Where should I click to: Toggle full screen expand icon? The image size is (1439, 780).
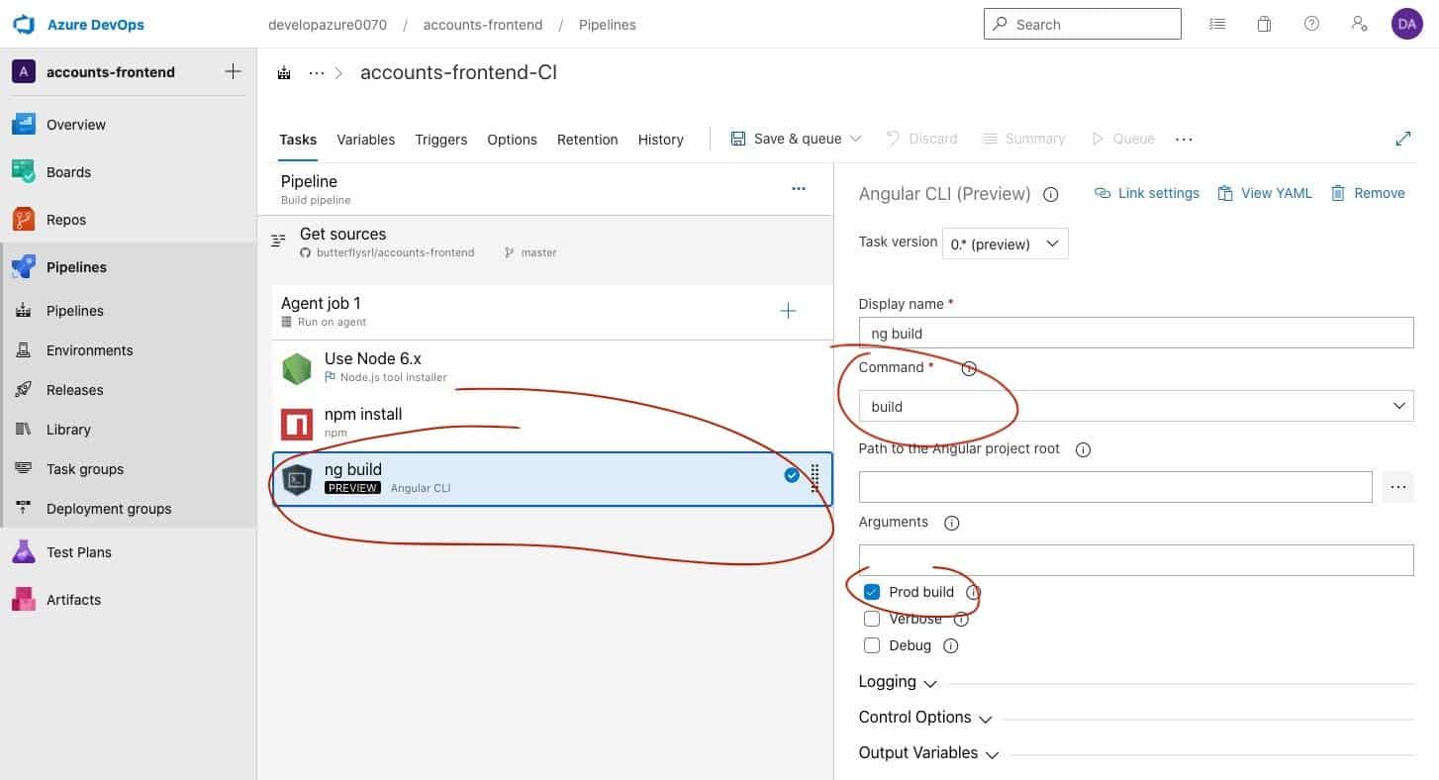pos(1402,139)
